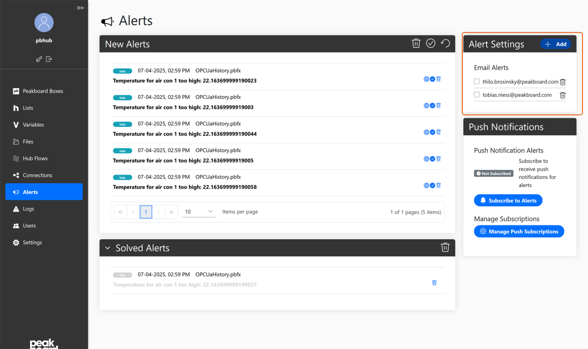Screen dimensions: 588x349
Task: Mark all new alerts as solved
Action: (x=431, y=43)
